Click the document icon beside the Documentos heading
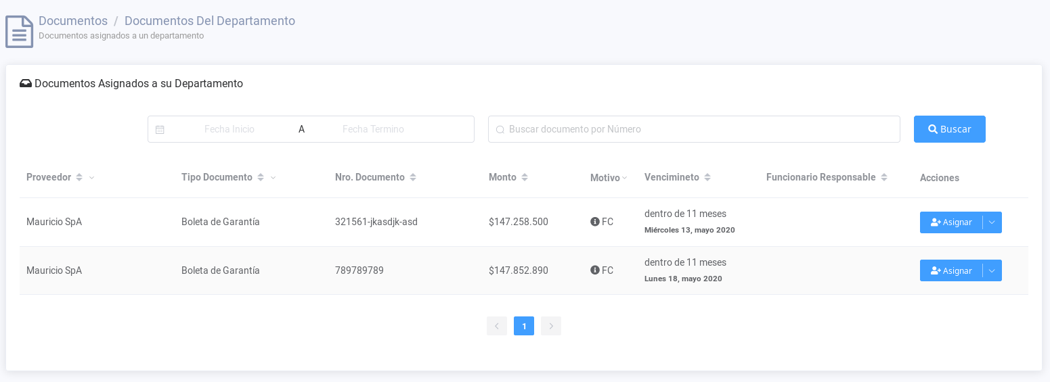This screenshot has height=382, width=1050. point(19,32)
